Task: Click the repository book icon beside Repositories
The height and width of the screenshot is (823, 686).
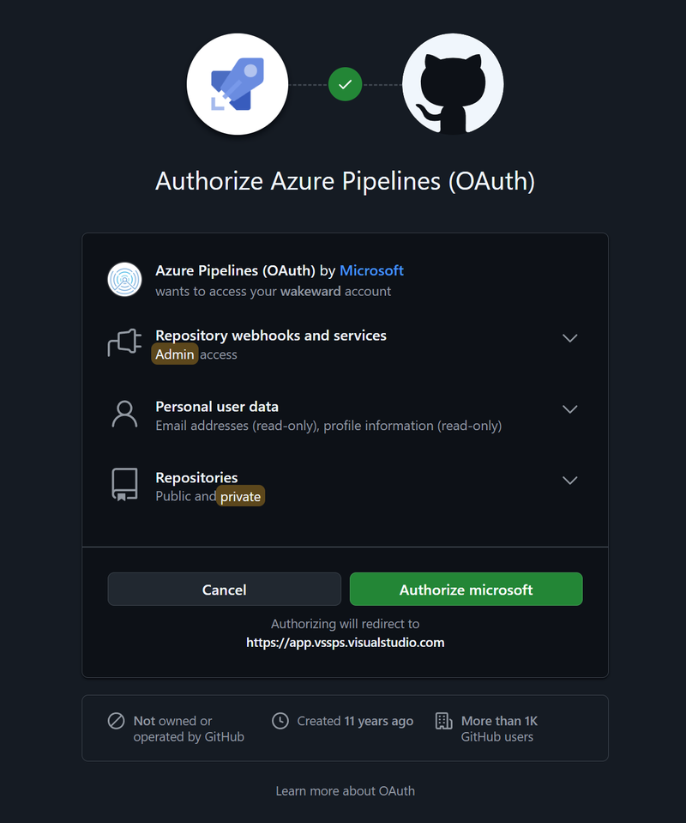Action: point(124,485)
